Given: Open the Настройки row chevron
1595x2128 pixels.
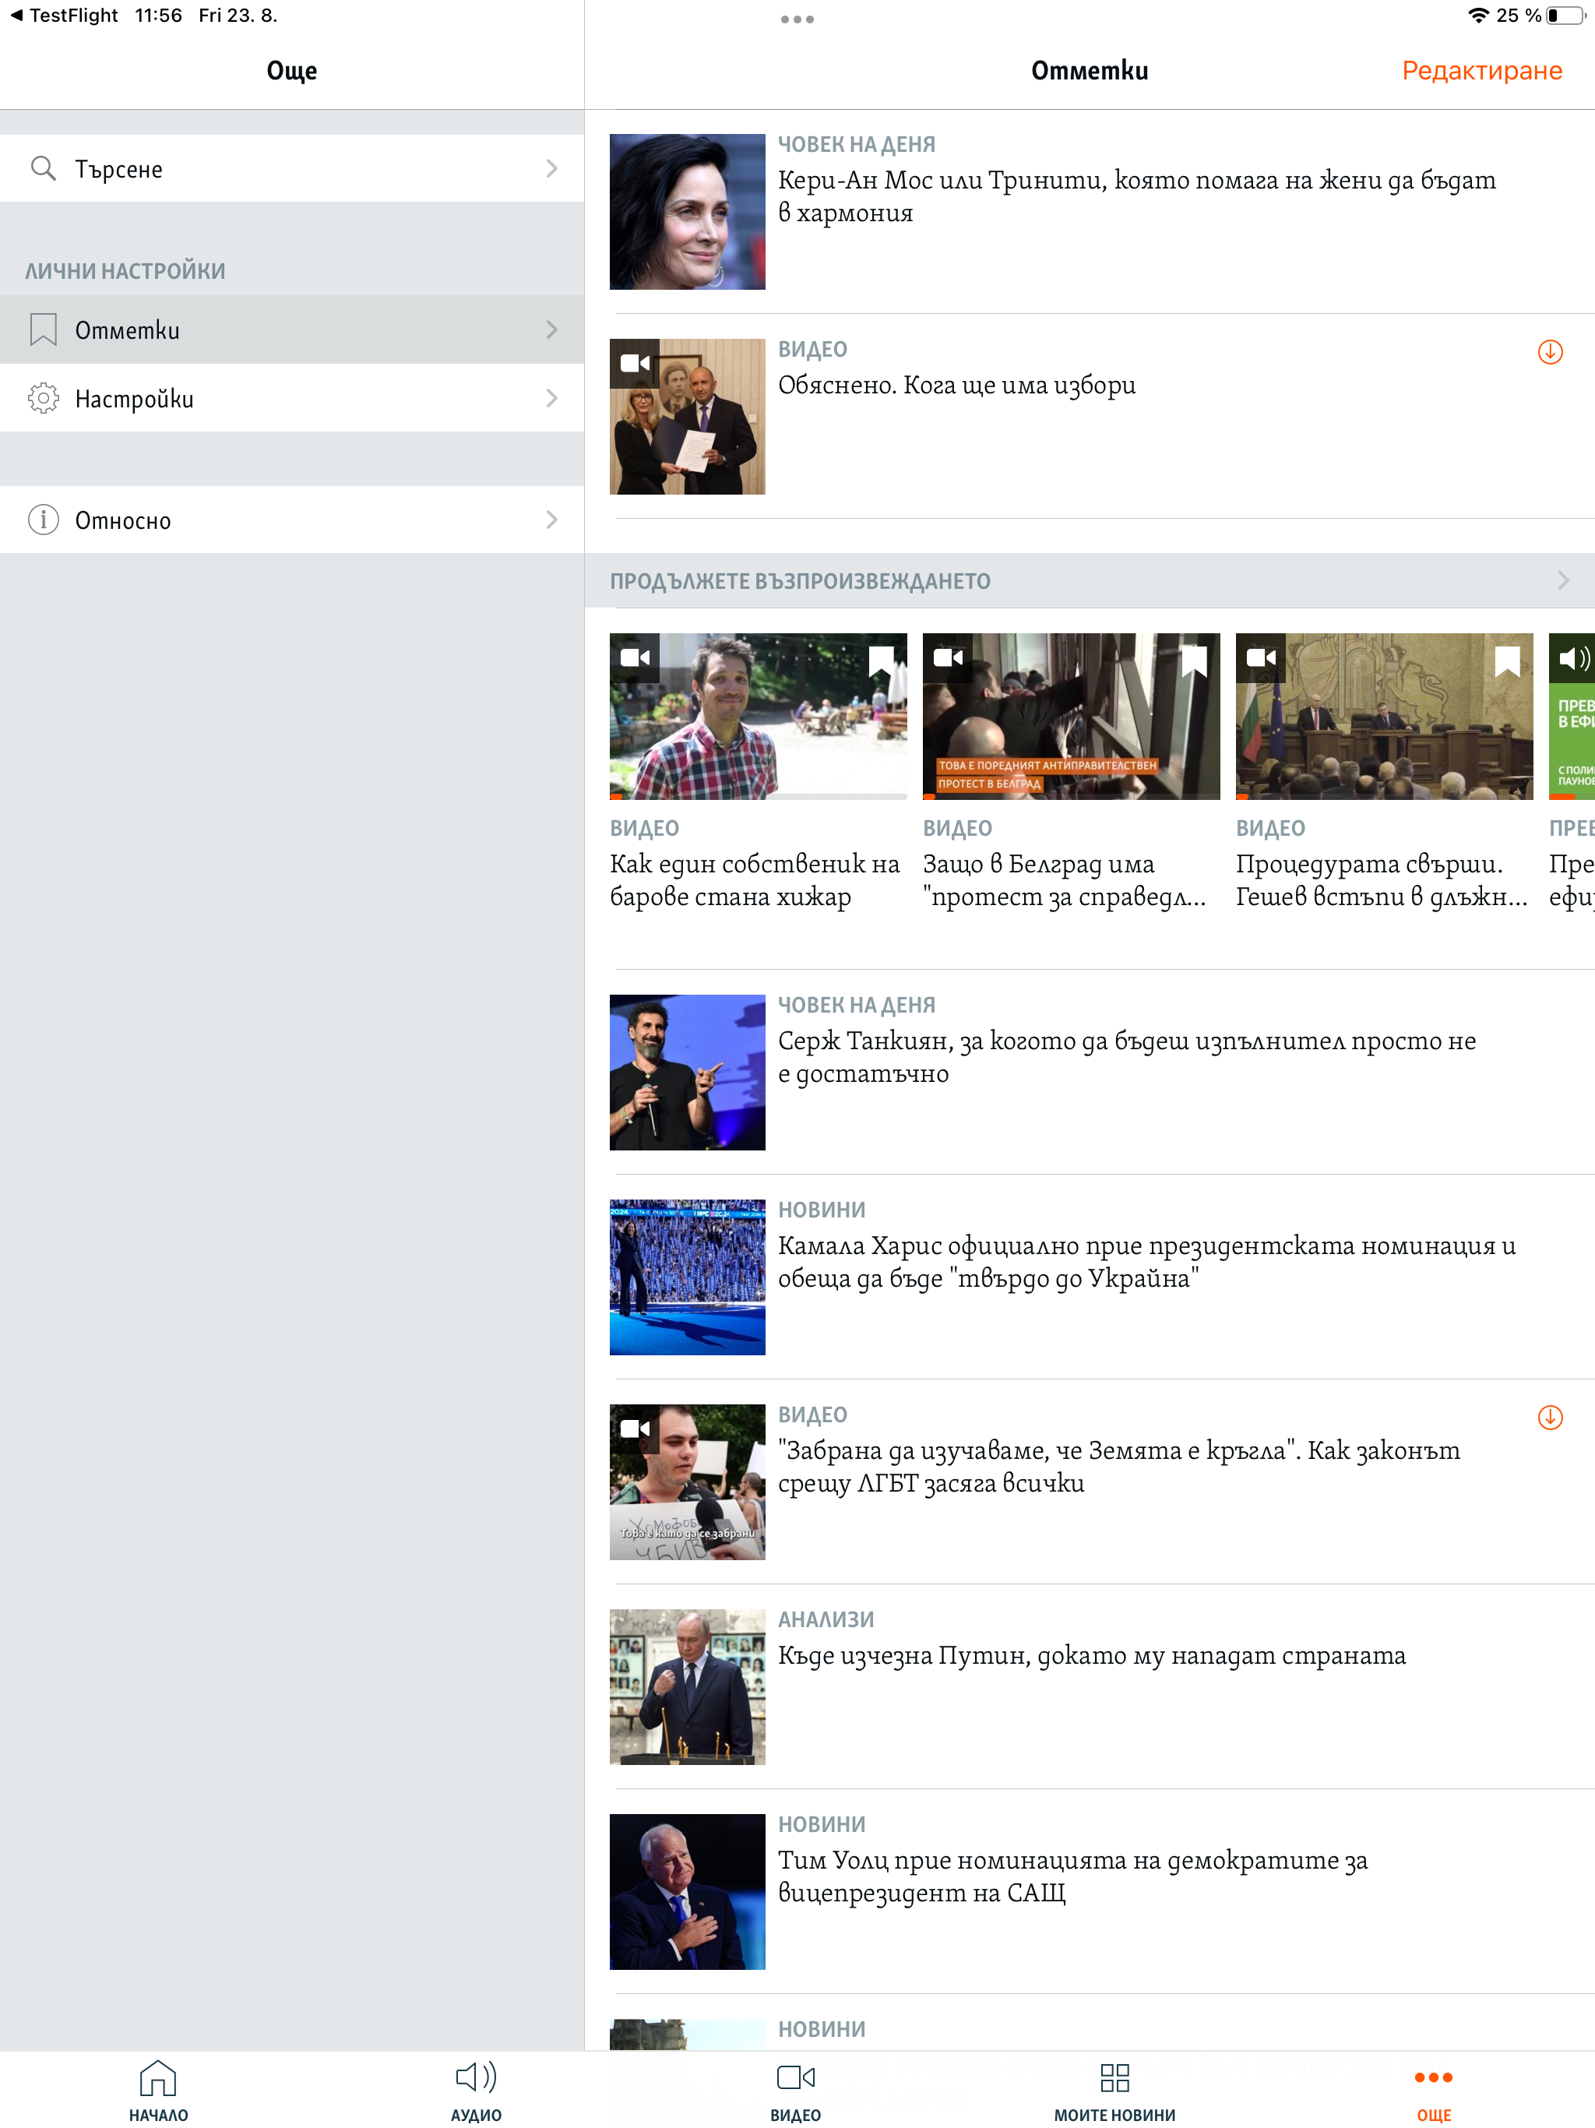Looking at the screenshot, I should [x=551, y=397].
